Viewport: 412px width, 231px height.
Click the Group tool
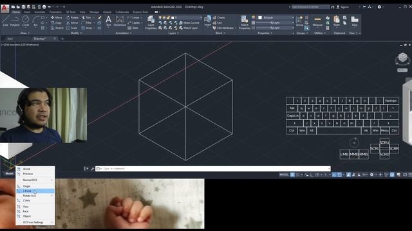(x=299, y=21)
